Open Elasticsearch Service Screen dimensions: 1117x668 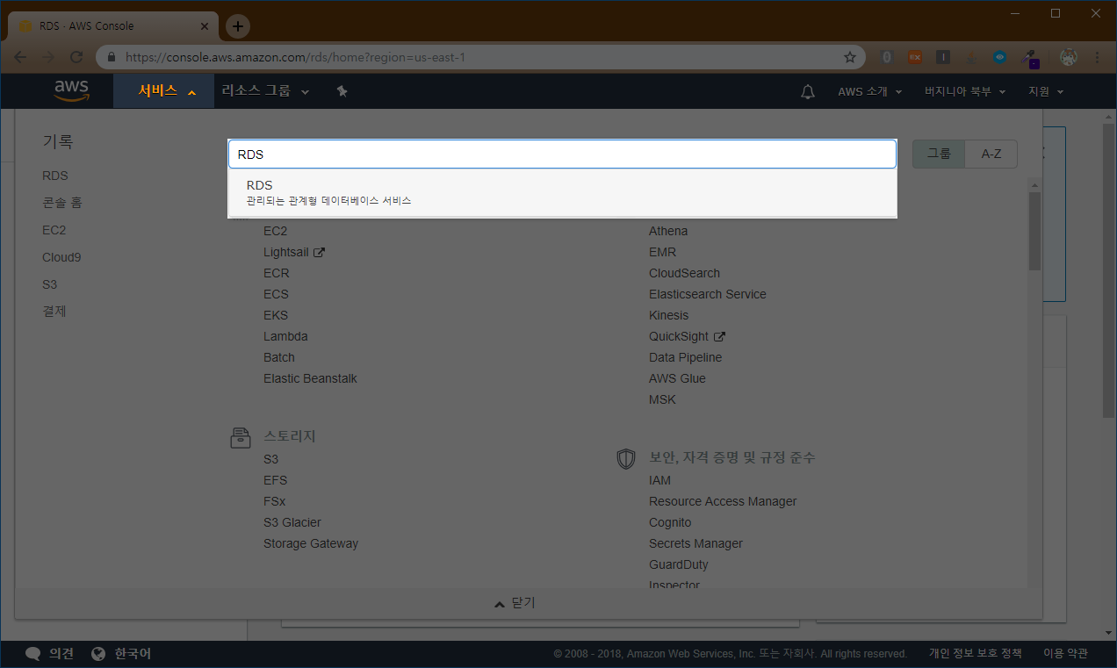(708, 294)
